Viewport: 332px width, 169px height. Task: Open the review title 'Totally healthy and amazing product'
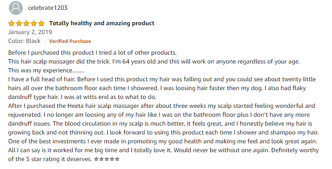102,23
